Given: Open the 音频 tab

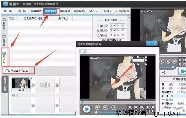Looking at the screenshot, I should [22, 11].
